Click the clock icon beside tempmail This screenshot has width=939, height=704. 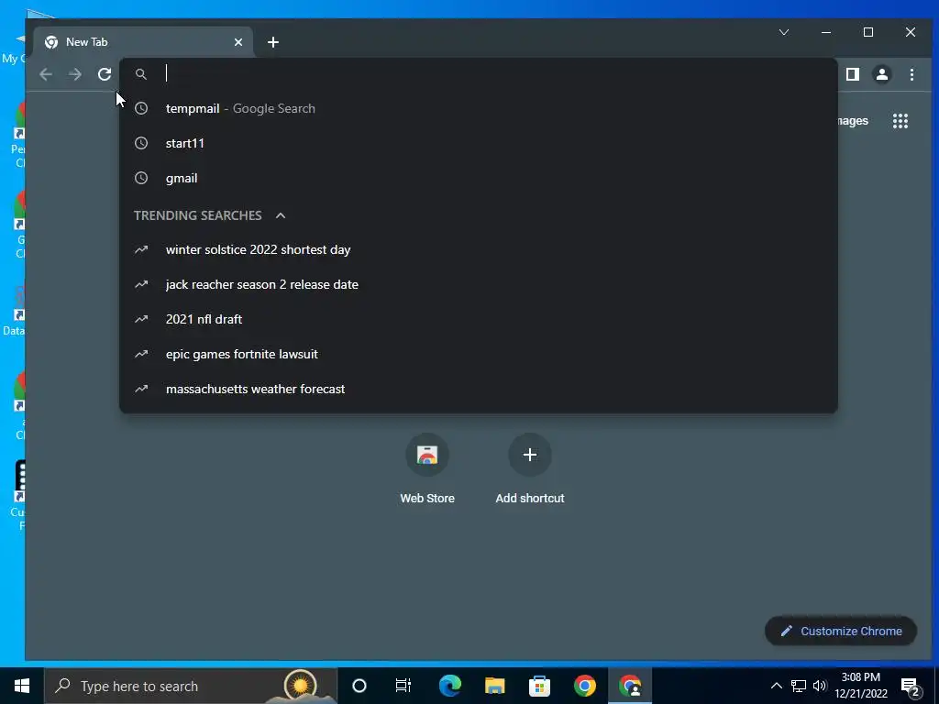click(x=140, y=108)
